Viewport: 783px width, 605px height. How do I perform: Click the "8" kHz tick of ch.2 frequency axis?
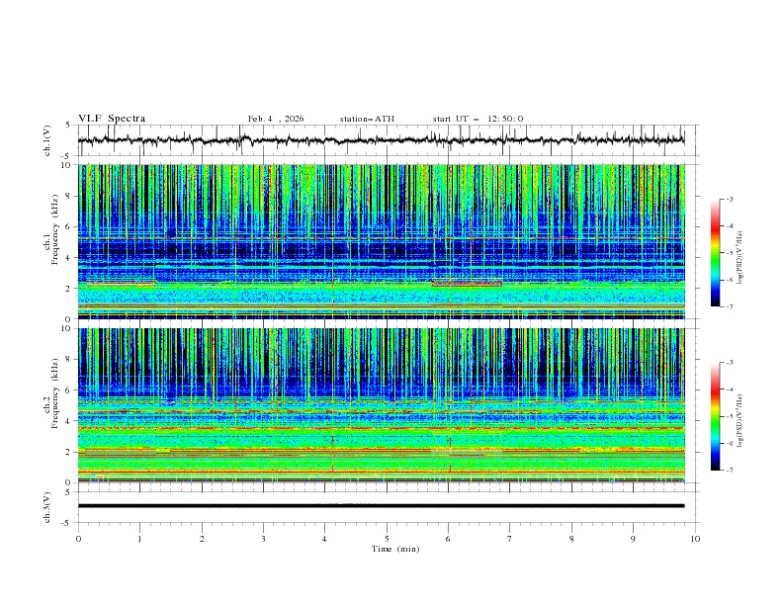pos(70,360)
